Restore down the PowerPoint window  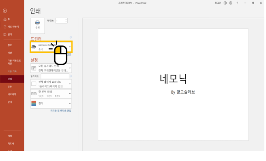[x=253, y=3]
